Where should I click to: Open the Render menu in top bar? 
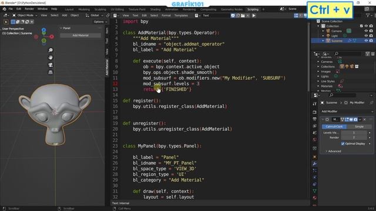point(29,9)
